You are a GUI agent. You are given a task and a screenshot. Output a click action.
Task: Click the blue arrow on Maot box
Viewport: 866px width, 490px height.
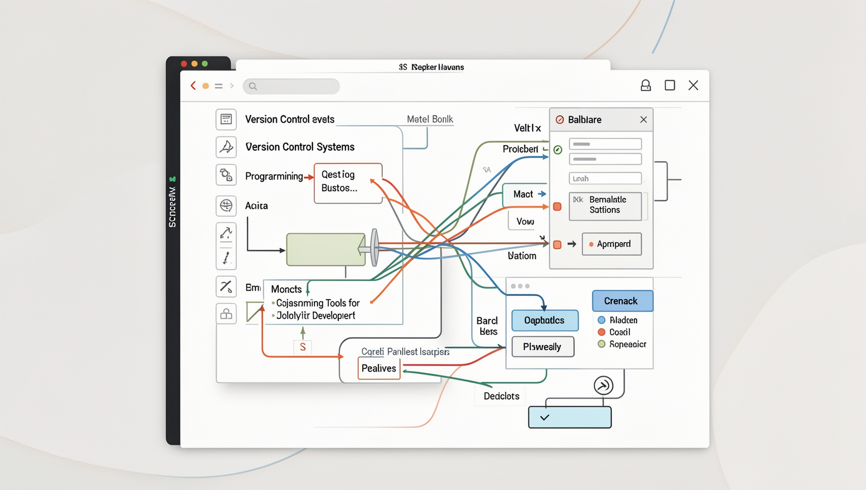click(x=542, y=194)
